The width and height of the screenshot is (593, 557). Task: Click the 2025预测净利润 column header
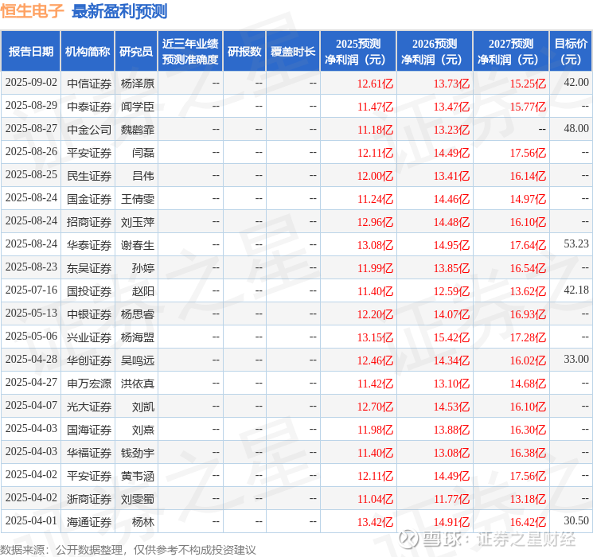pos(358,51)
